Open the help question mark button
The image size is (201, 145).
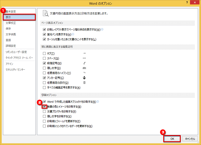pos(187,2)
